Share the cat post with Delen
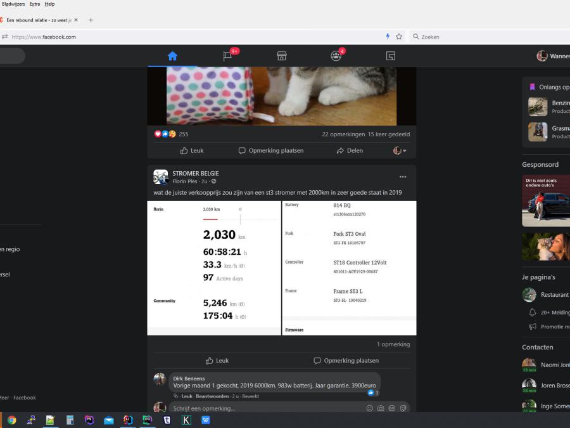Screen dimensions: 570x428 (x=350, y=151)
